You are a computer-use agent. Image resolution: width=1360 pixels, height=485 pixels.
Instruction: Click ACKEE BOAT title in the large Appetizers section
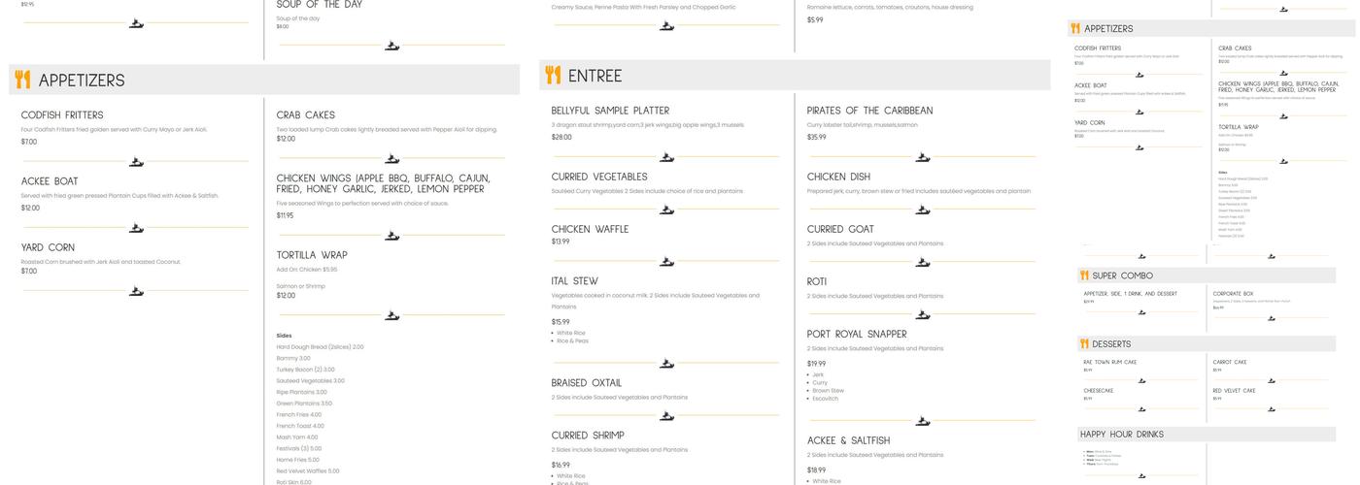tap(50, 181)
